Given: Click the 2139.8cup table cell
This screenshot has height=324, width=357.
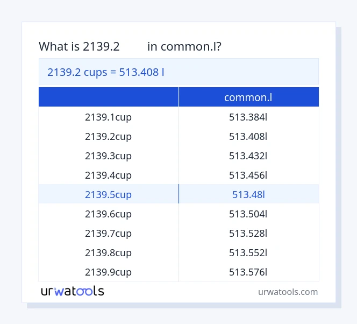Looking at the screenshot, I should [108, 252].
